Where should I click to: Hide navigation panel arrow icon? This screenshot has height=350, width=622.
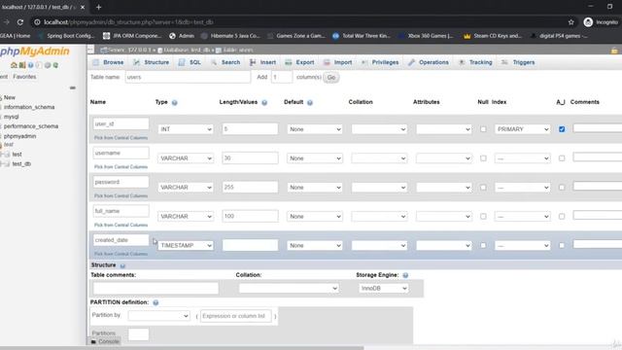point(90,50)
